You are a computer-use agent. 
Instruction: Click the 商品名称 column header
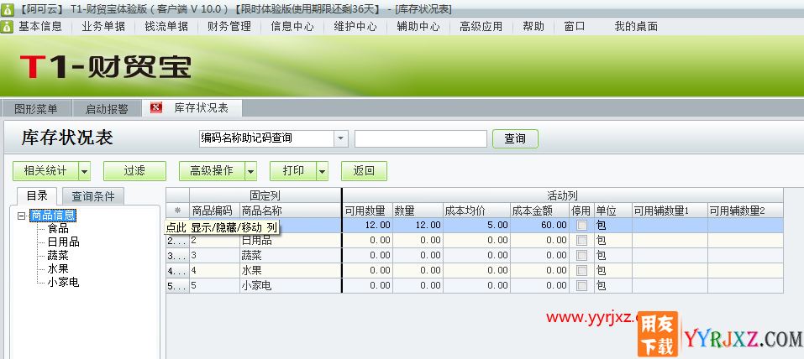[x=290, y=211]
